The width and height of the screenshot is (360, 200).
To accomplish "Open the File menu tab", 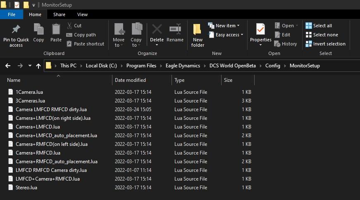I will (x=12, y=14).
